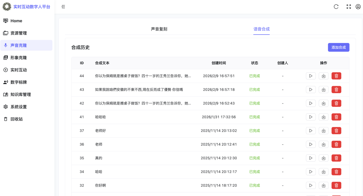
Task: Open the user account menu
Action: [x=358, y=6]
